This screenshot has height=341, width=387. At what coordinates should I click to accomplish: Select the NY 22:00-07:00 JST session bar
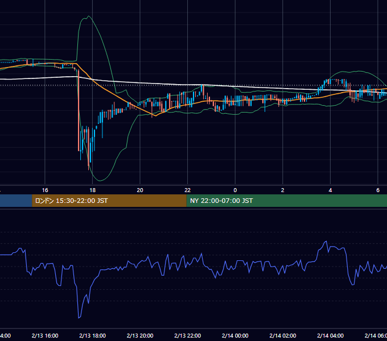coord(286,201)
